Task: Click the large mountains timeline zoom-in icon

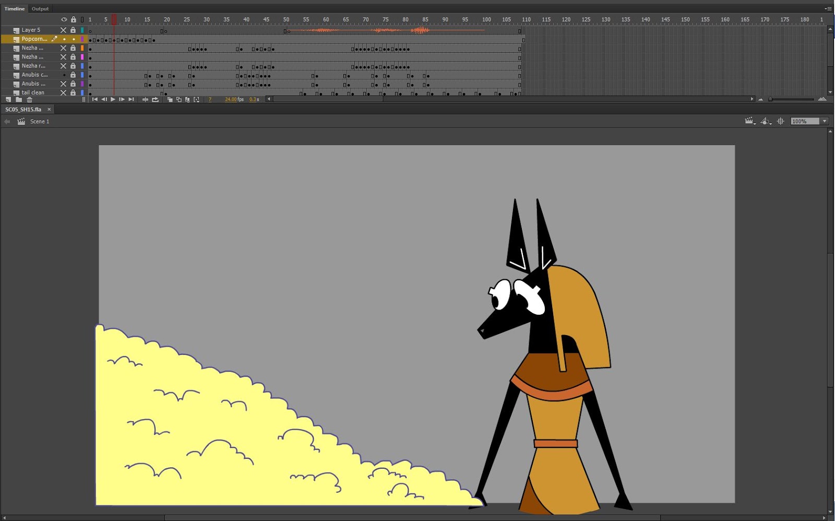Action: click(x=822, y=99)
